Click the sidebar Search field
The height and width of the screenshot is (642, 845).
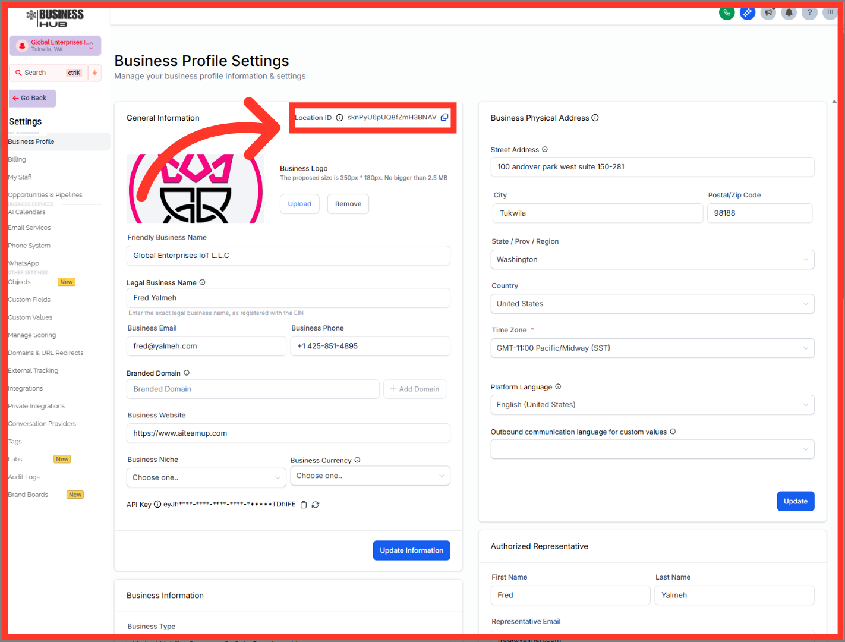coord(48,73)
